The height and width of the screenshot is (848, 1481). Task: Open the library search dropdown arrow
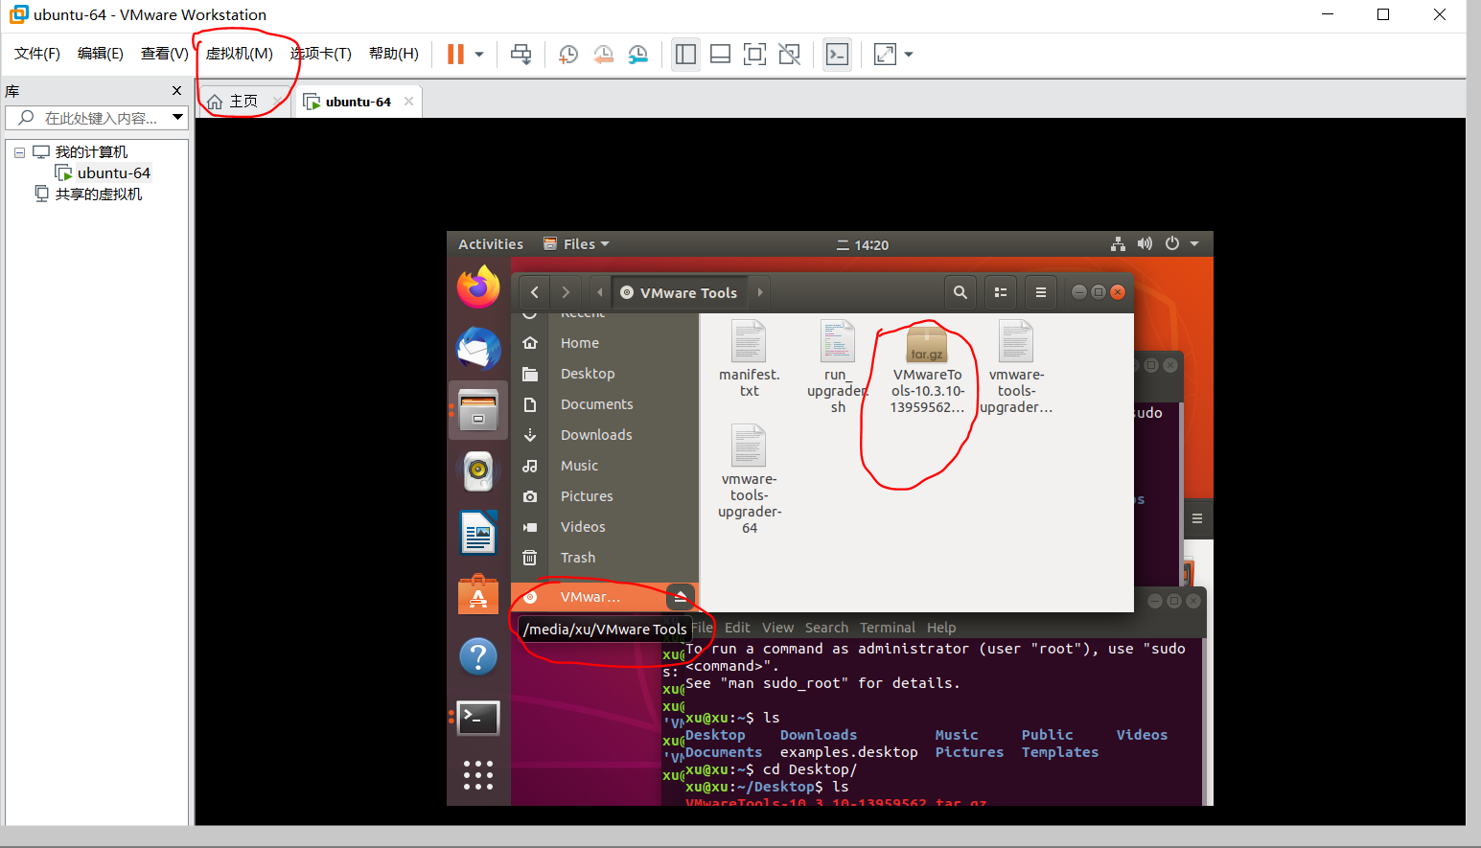[177, 118]
